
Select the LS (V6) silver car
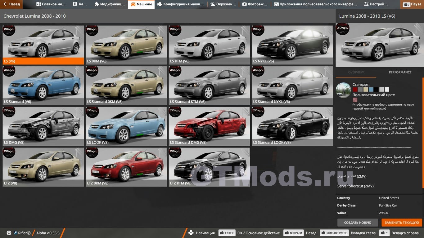pos(43,45)
